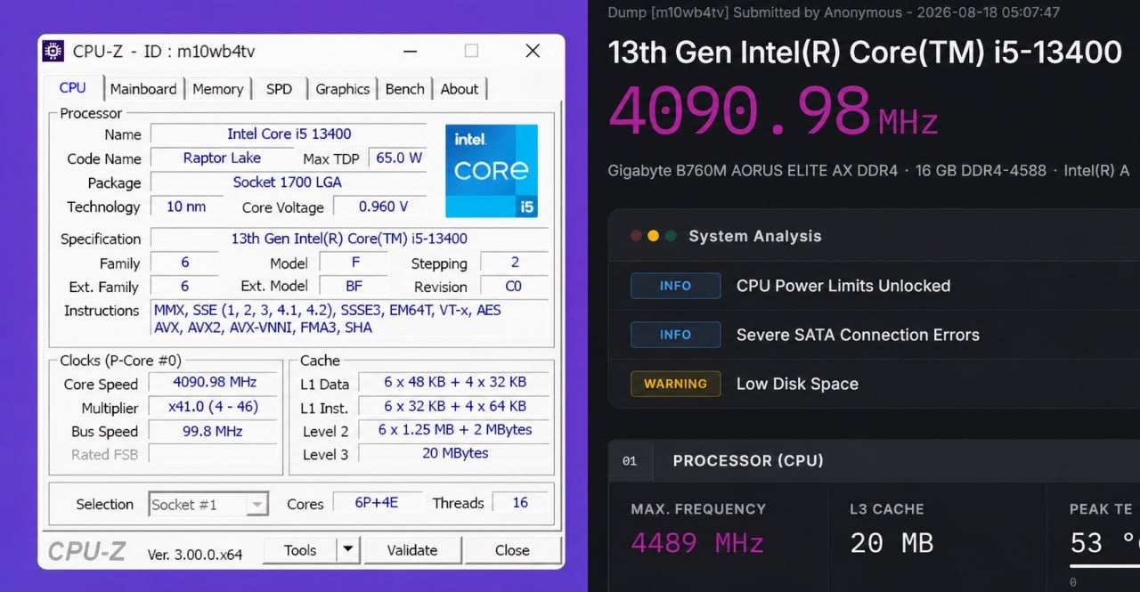Click the Specification field text

349,239
